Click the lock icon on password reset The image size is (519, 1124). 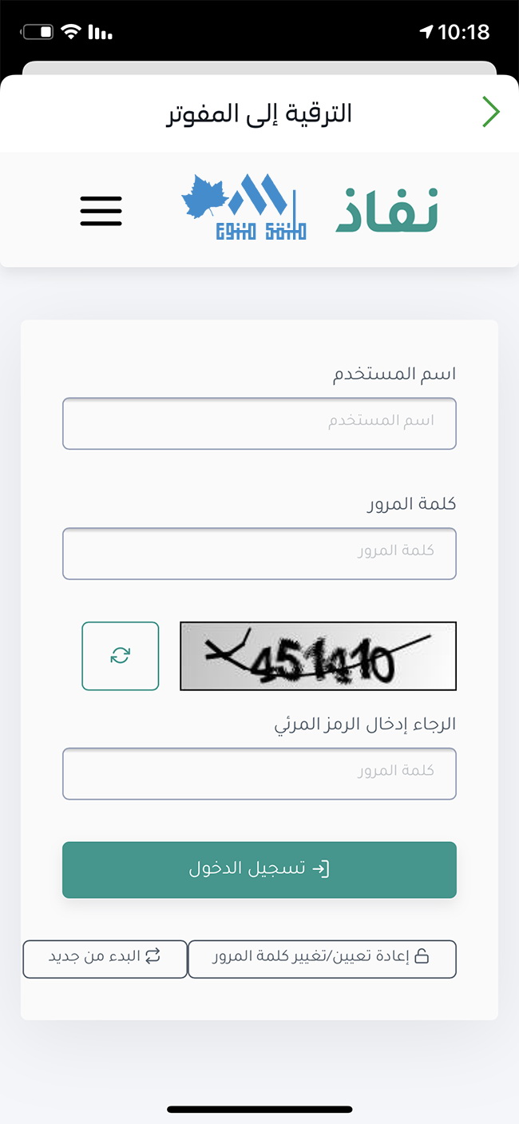(422, 955)
